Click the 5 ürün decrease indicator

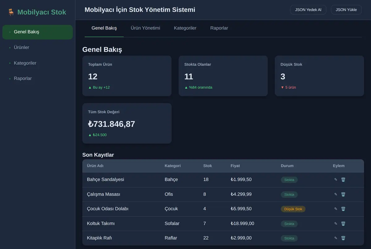(x=288, y=87)
